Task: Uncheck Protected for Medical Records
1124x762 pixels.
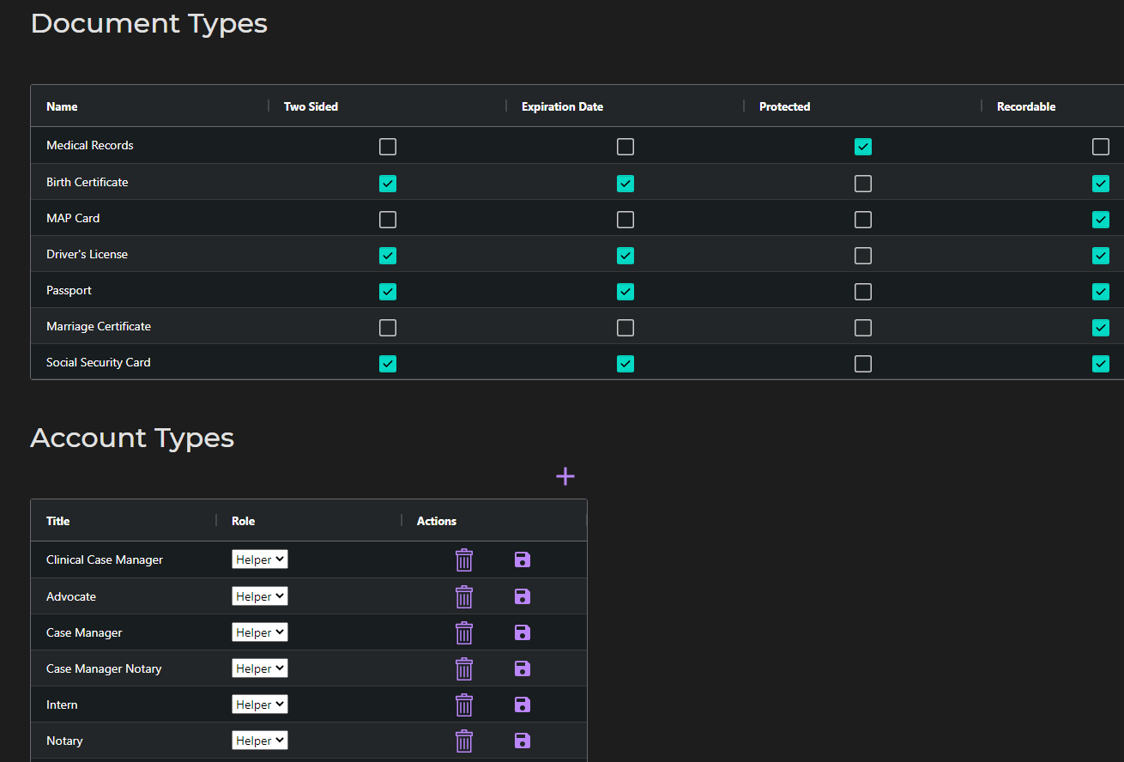Action: (x=863, y=147)
